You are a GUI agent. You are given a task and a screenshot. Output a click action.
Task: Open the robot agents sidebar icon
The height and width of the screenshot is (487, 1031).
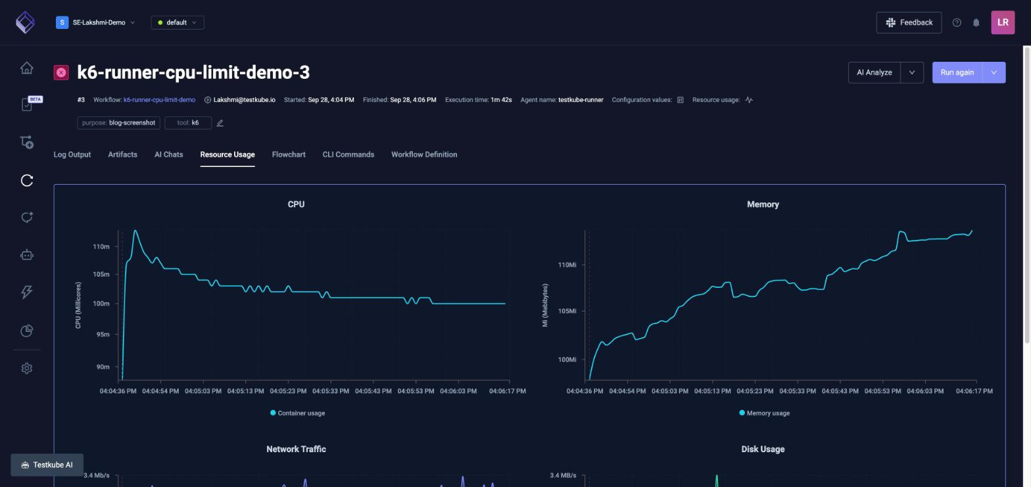tap(27, 255)
